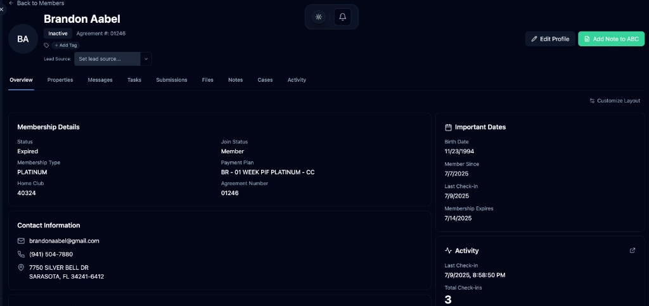
Task: Click the Inactive status badge
Action: 58,34
